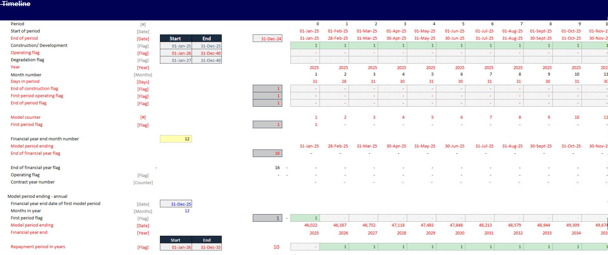Viewport: 608px width, 255px height.
Task: Click the Degradation flag end date 31-Dec-40
Action: point(207,60)
